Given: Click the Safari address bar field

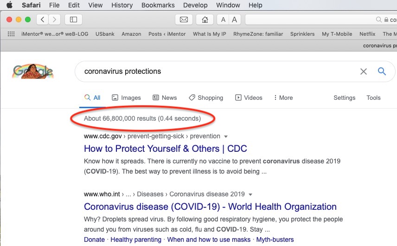Looking at the screenshot, I should click(321, 19).
